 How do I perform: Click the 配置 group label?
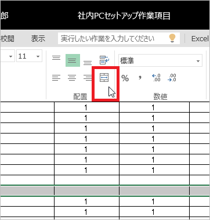(80, 96)
